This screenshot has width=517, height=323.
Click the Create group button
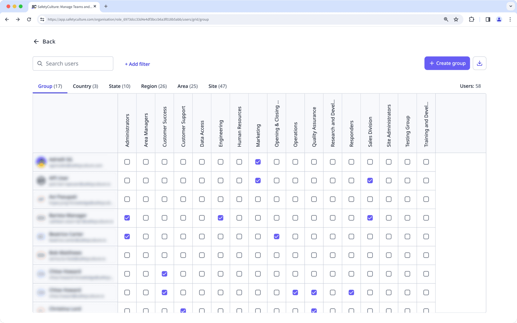[x=447, y=63]
